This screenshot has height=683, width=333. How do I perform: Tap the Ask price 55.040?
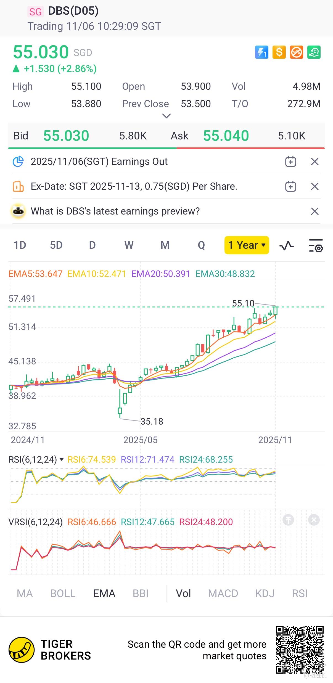[x=226, y=136]
